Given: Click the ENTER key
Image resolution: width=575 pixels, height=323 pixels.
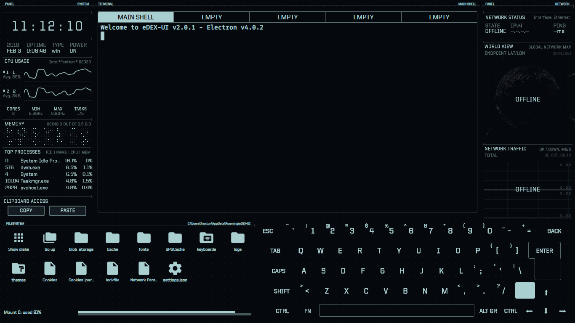Looking at the screenshot, I should point(544,251).
